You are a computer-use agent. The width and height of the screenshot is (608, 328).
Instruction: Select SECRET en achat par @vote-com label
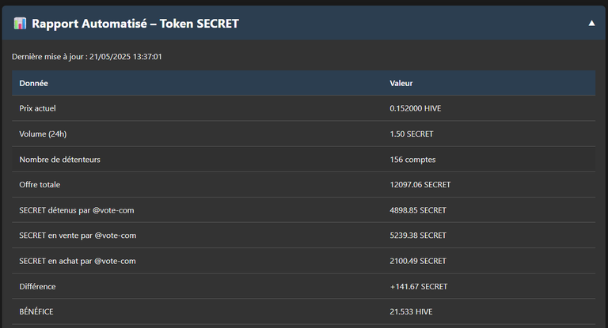coord(78,261)
